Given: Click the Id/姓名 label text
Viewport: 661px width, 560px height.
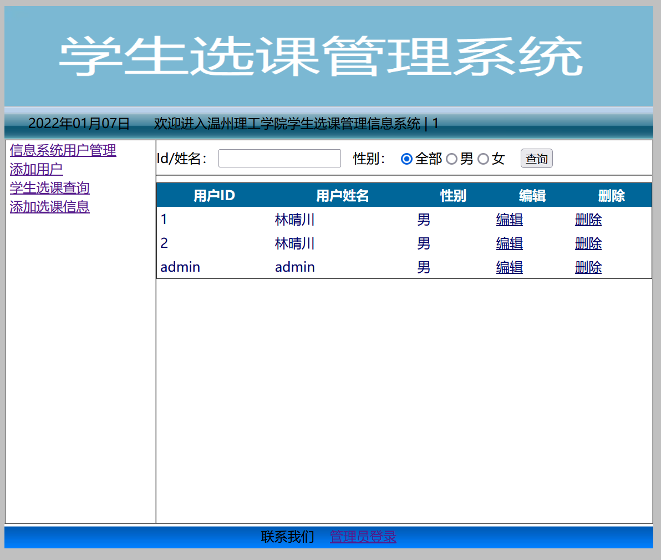Looking at the screenshot, I should click(182, 159).
